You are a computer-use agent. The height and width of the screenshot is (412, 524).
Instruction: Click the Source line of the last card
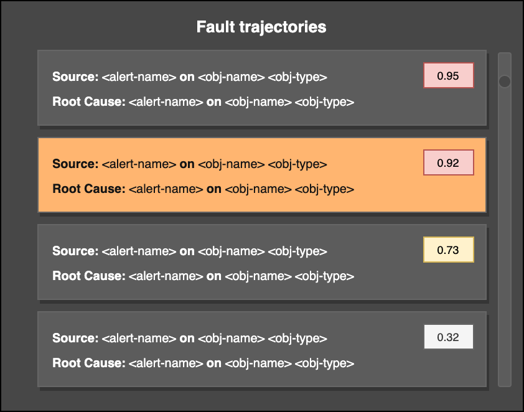[202, 338]
